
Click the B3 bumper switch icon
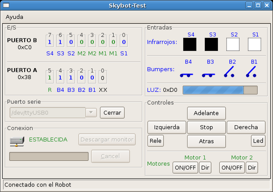[208, 72]
